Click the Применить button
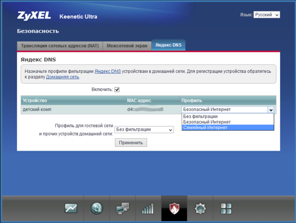Screen dimensions: 296x223 (131, 143)
